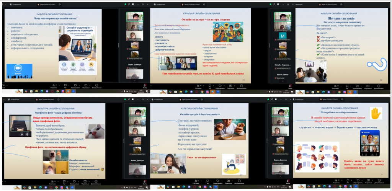Open Участники under the 'Ще одна ситуація' slide
The image size is (392, 191).
point(335,87)
